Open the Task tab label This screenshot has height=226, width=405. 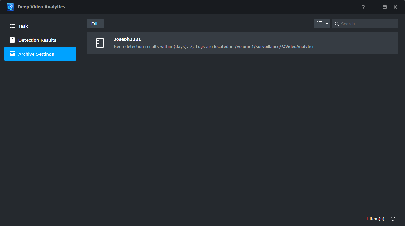[x=23, y=26]
